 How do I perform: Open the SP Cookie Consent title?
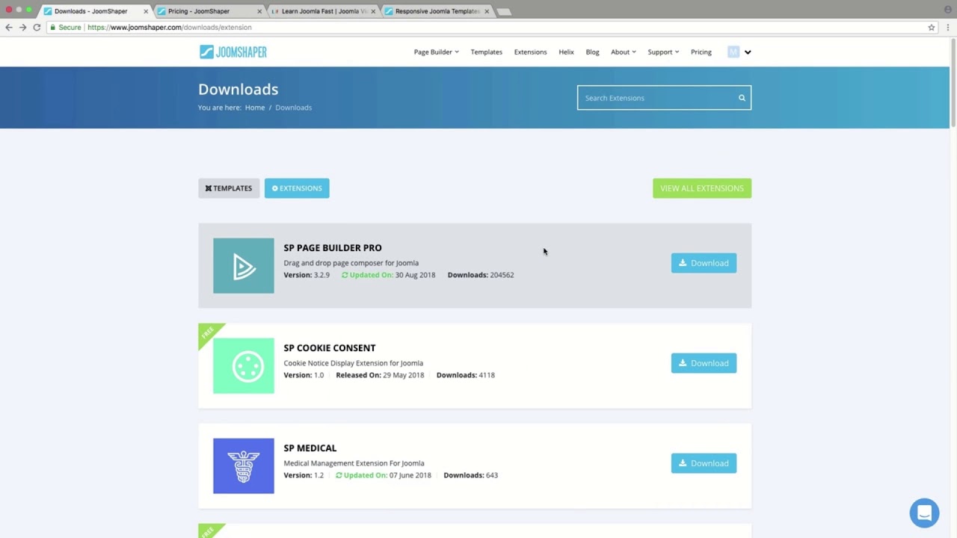tap(330, 348)
